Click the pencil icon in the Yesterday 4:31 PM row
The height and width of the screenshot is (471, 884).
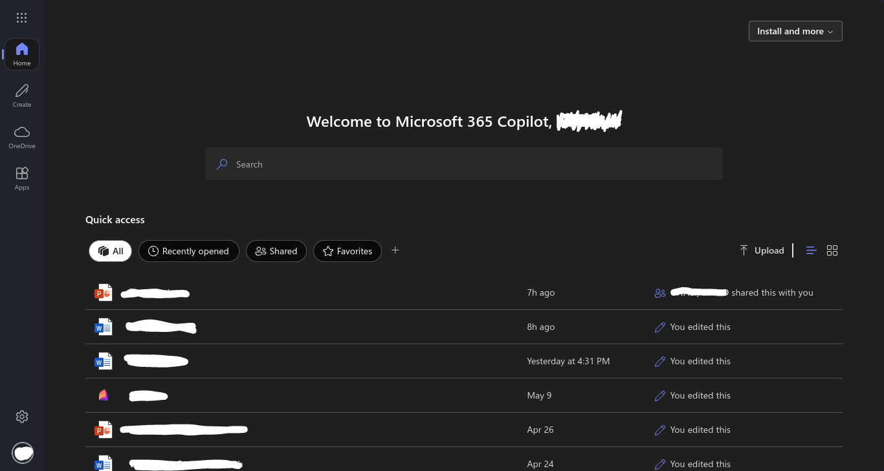coord(660,362)
